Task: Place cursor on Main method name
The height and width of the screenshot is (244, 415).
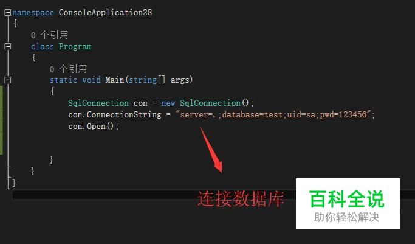Action: (x=115, y=80)
